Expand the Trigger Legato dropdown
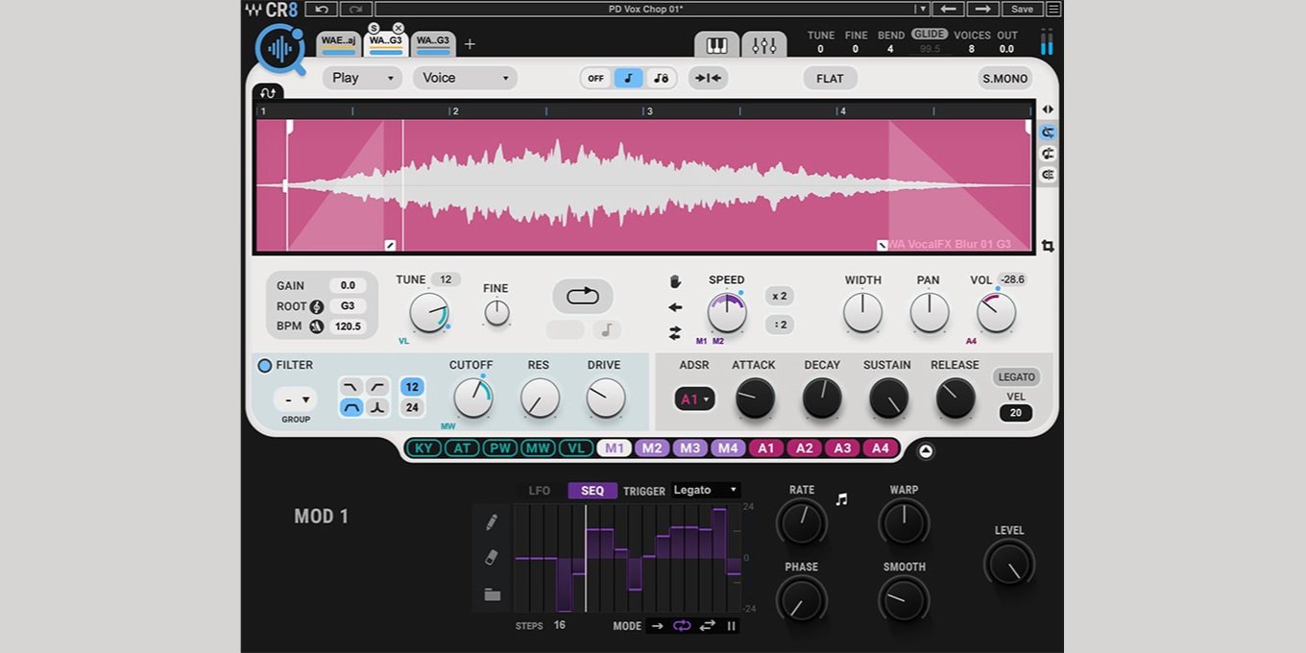 click(x=706, y=490)
